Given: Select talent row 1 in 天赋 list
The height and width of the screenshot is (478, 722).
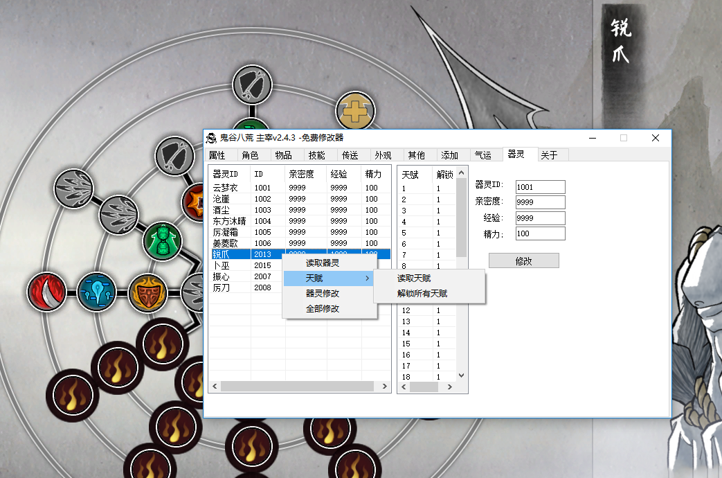Looking at the screenshot, I should click(x=427, y=188).
